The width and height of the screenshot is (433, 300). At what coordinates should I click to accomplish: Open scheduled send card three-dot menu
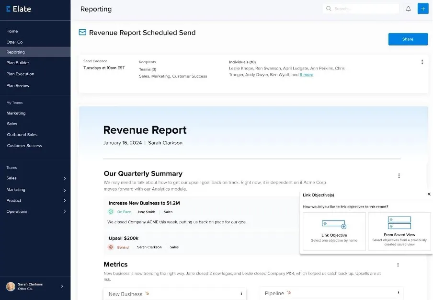pos(422,62)
